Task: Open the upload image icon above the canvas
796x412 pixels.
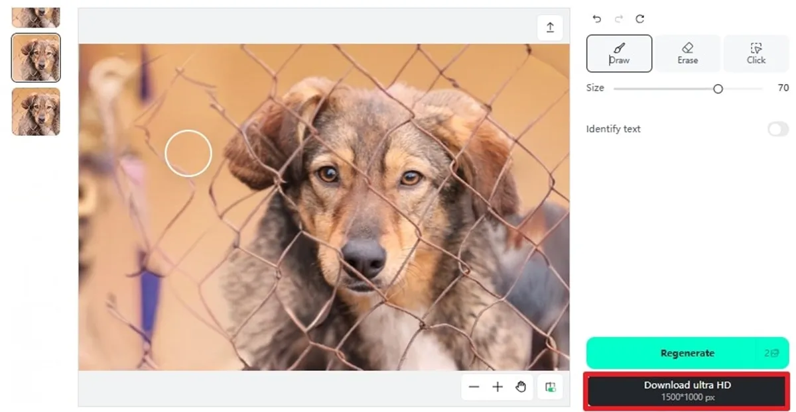Action: coord(549,27)
